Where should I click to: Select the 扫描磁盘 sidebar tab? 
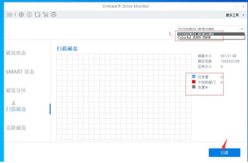coord(16,109)
